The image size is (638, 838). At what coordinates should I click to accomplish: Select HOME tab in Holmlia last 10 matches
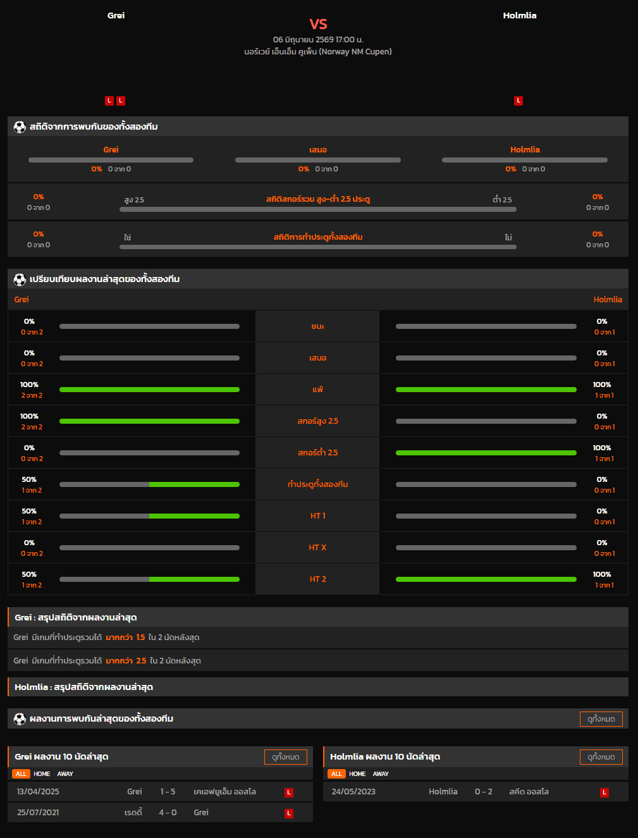pos(357,774)
